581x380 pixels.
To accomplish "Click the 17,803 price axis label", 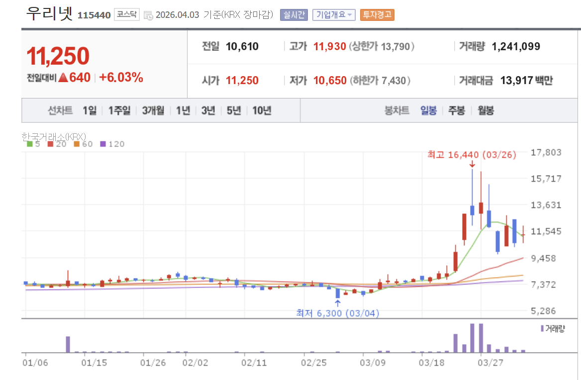I will pos(546,153).
